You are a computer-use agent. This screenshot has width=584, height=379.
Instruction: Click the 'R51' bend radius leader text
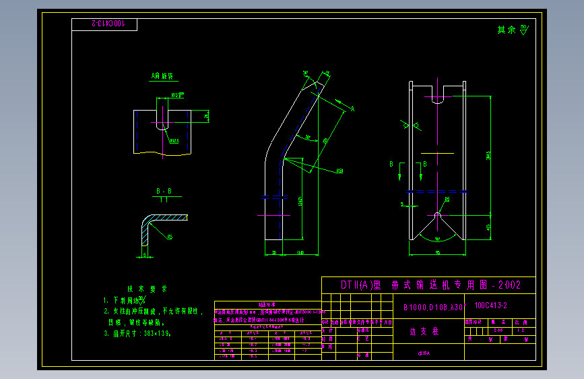339,171
